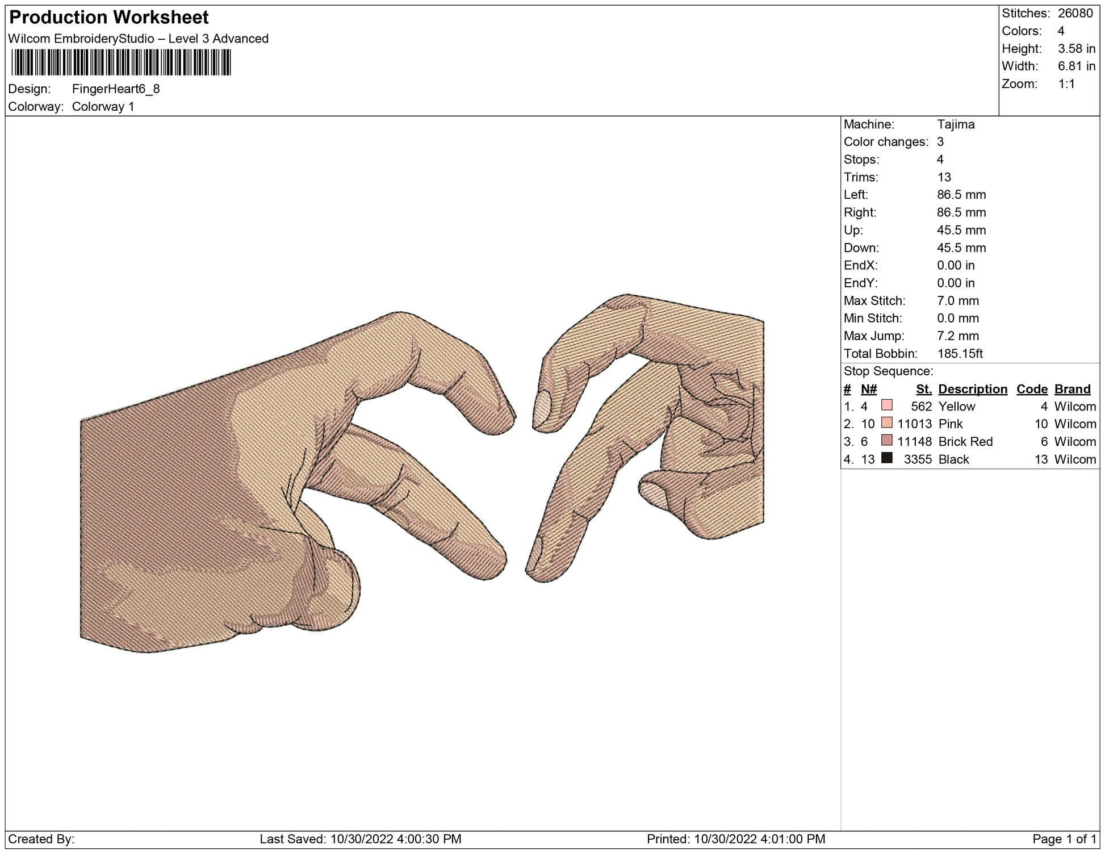Click the Production Worksheet title
This screenshot has width=1105, height=850.
click(109, 18)
